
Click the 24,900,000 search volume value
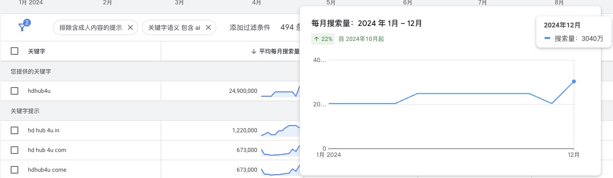point(243,91)
